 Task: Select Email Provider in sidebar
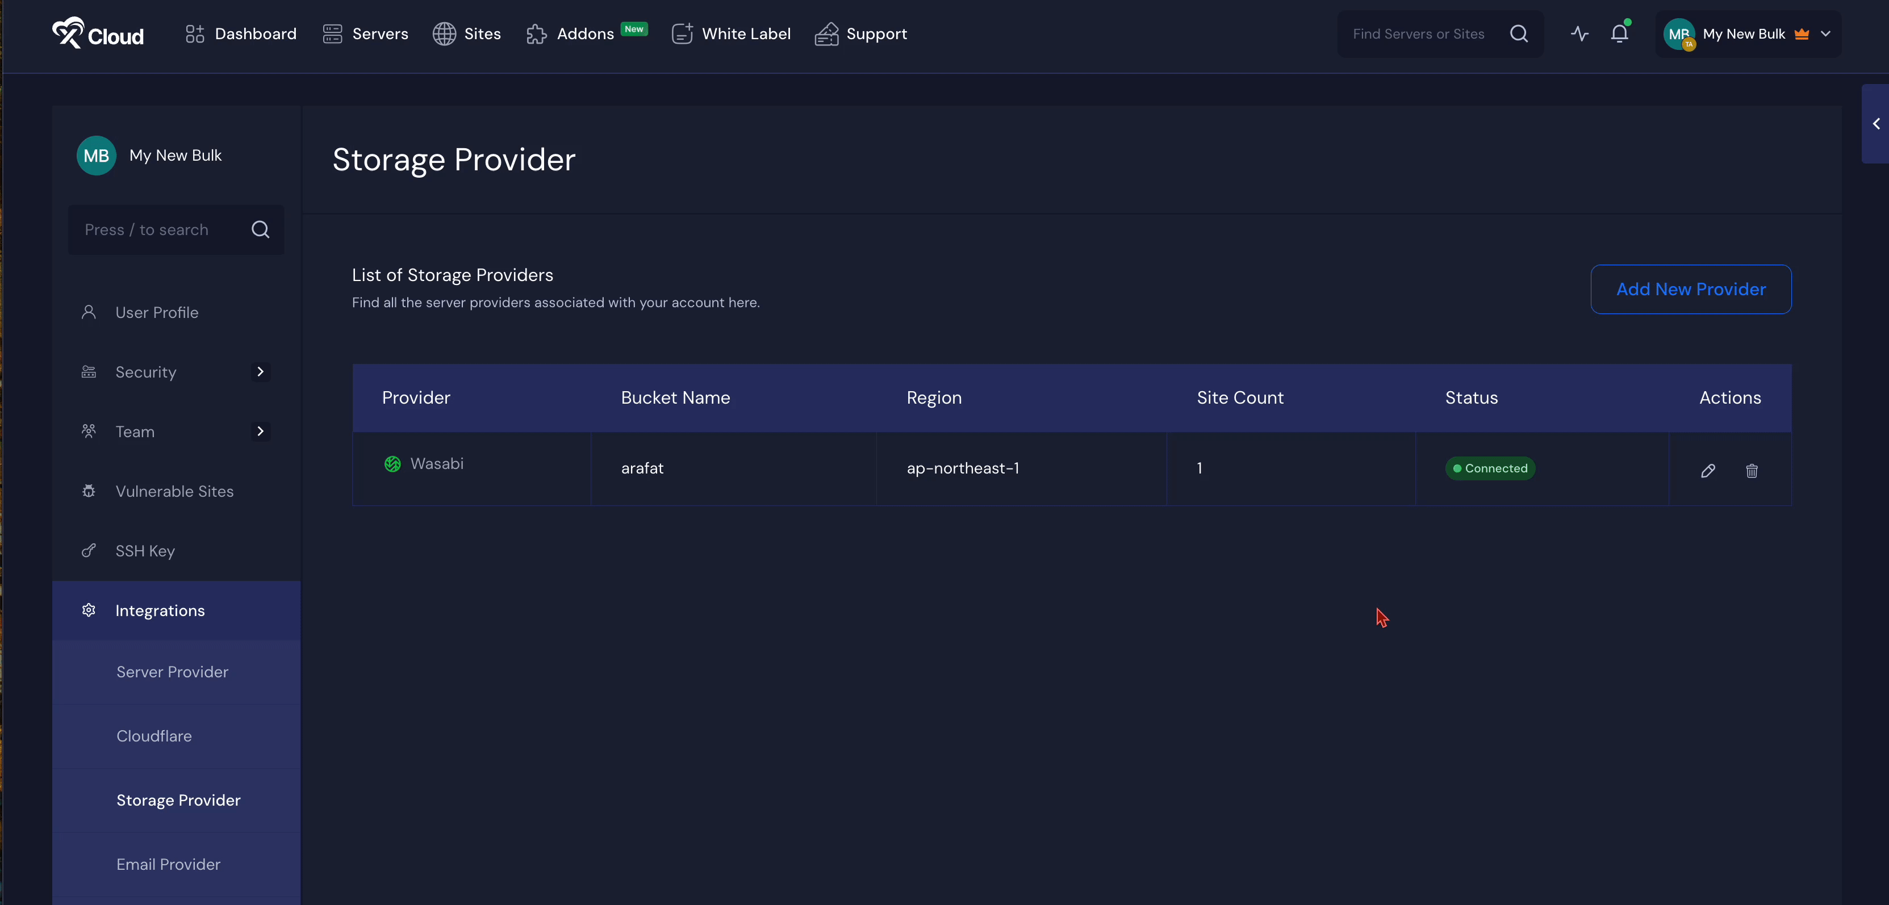tap(168, 864)
